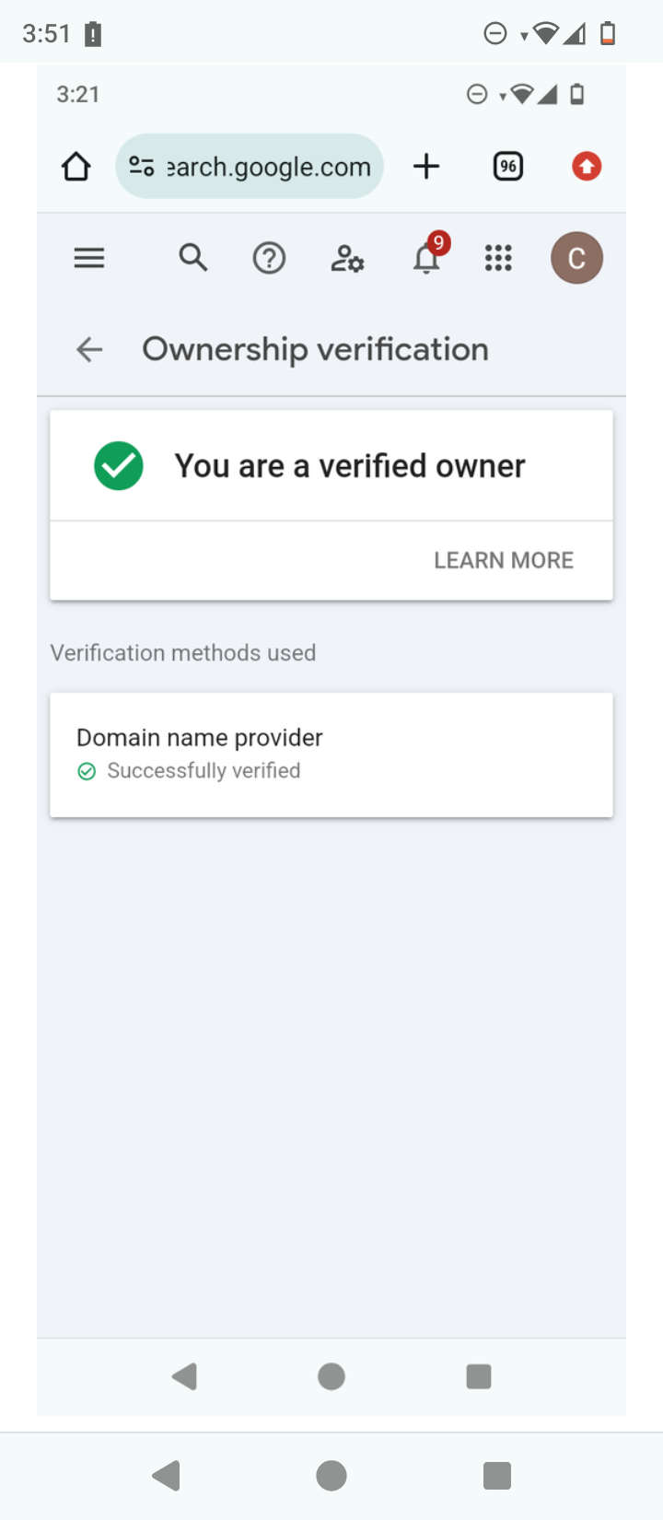Screen dimensions: 663x1520
Task: Tap the search magnifier icon
Action: coord(192,258)
